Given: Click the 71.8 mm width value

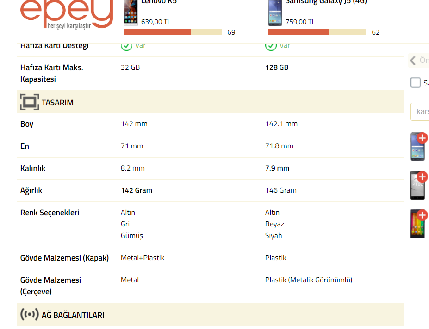Looking at the screenshot, I should click(280, 146).
